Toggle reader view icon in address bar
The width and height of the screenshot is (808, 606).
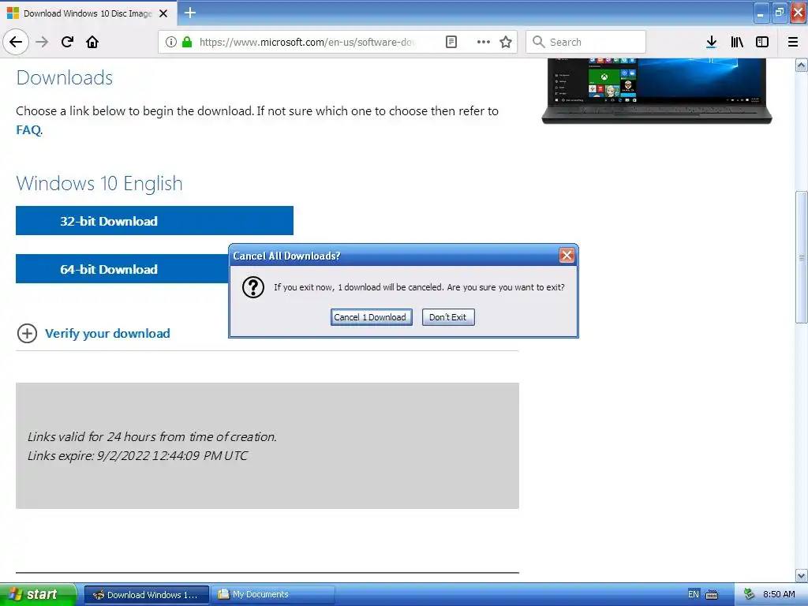coord(451,42)
